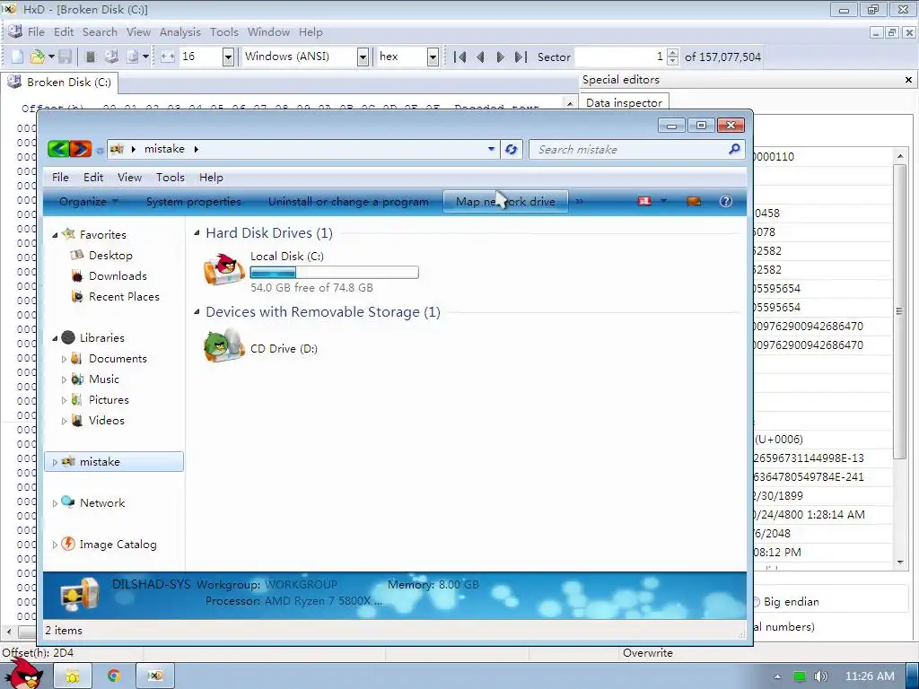Collapse Libraries tree node
919x689 pixels.
coord(55,338)
